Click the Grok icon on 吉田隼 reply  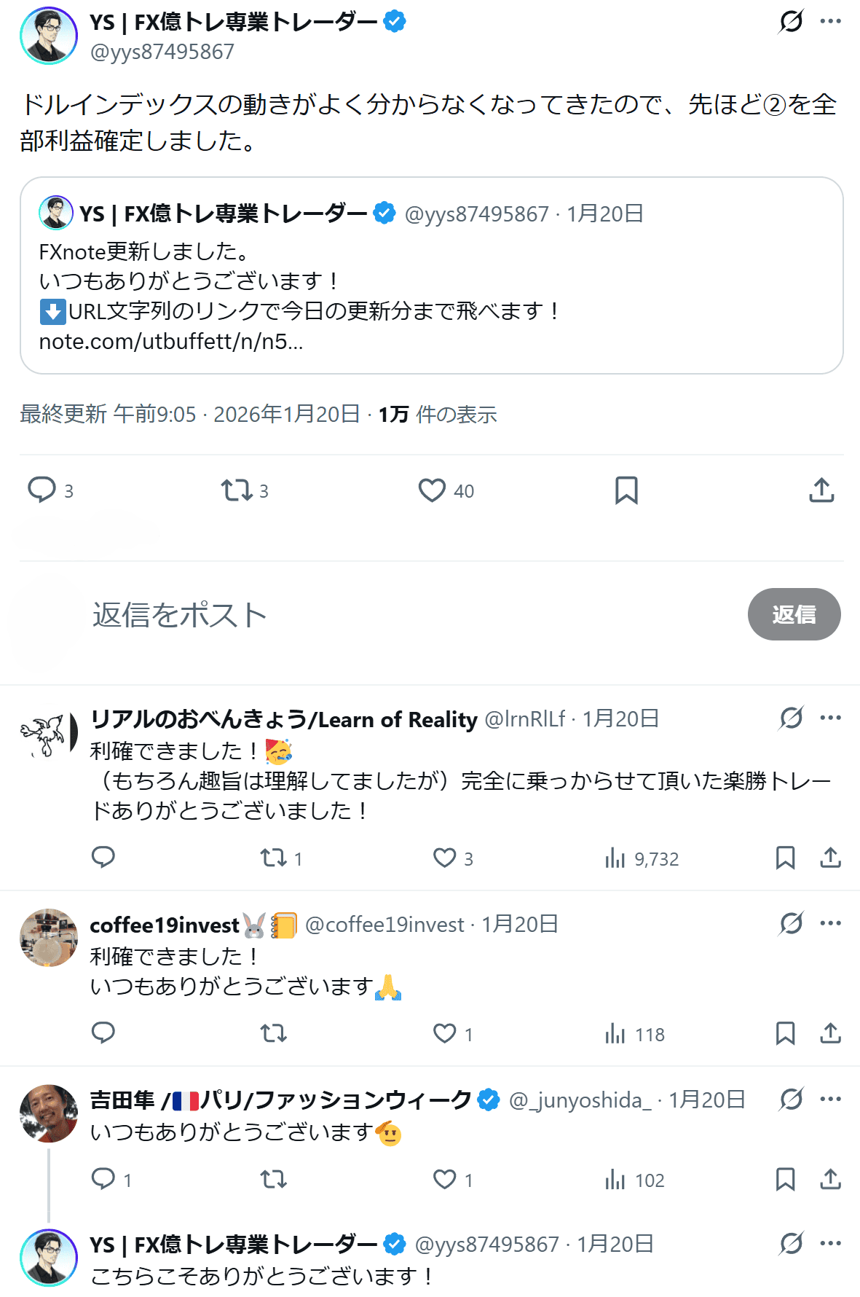791,1099
